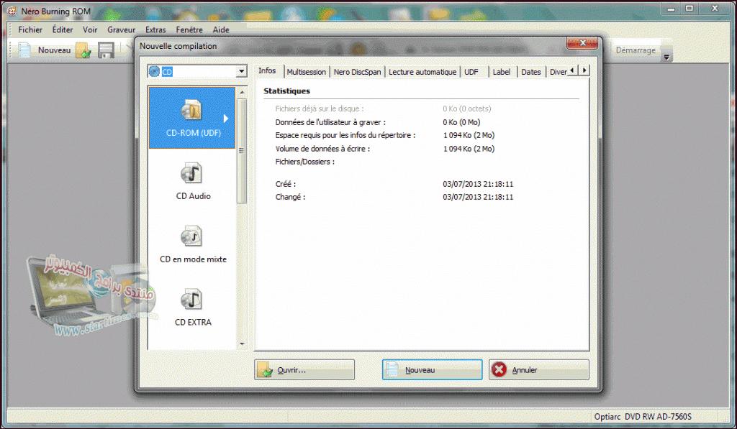Cancel with the Annuler button
Screen dimensions: 737x429
point(538,370)
